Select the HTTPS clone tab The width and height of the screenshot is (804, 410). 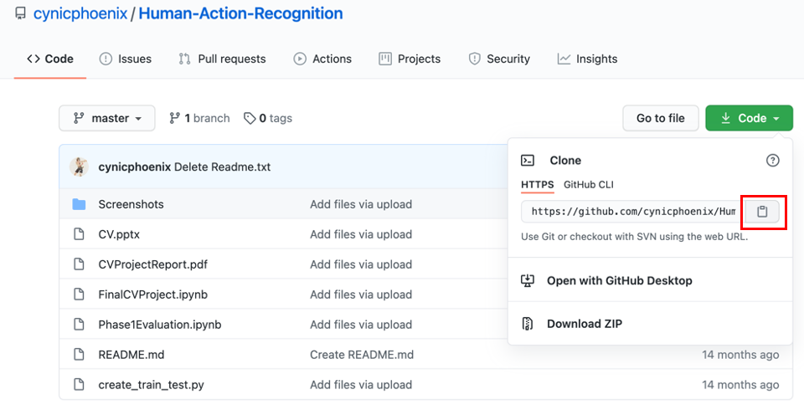(538, 185)
